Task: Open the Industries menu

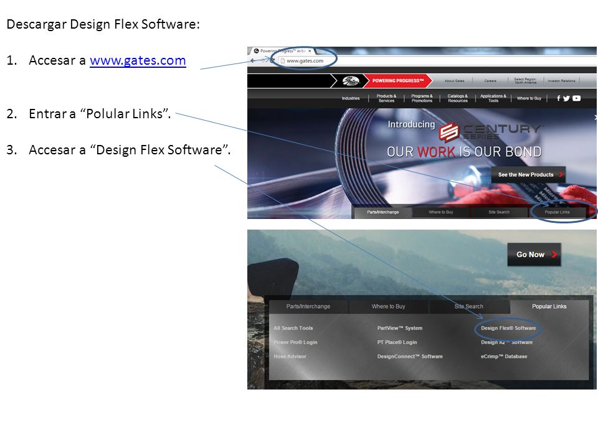Action: click(x=351, y=98)
